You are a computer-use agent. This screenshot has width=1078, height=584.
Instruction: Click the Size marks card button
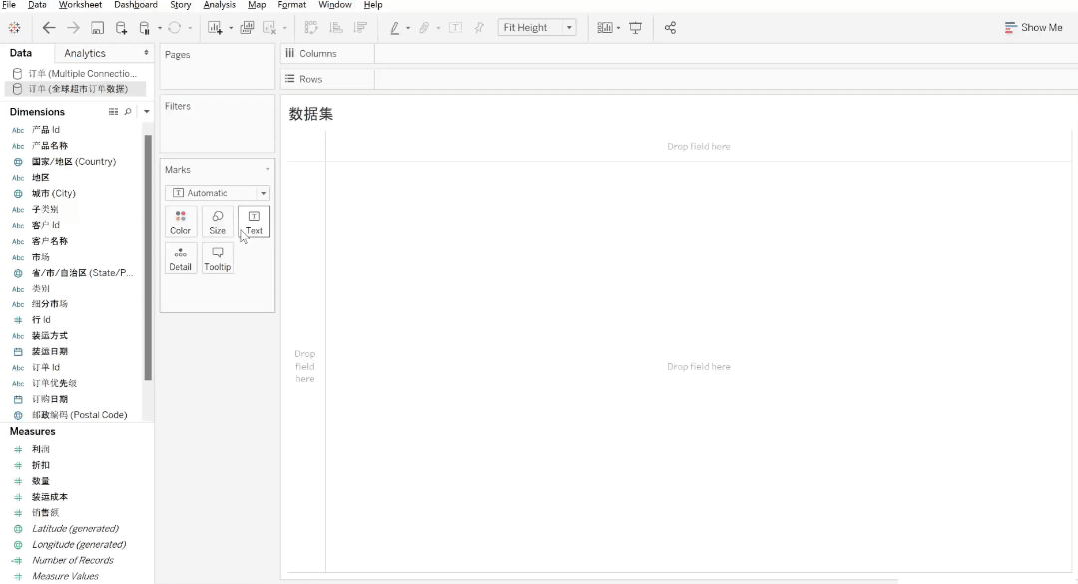(218, 222)
